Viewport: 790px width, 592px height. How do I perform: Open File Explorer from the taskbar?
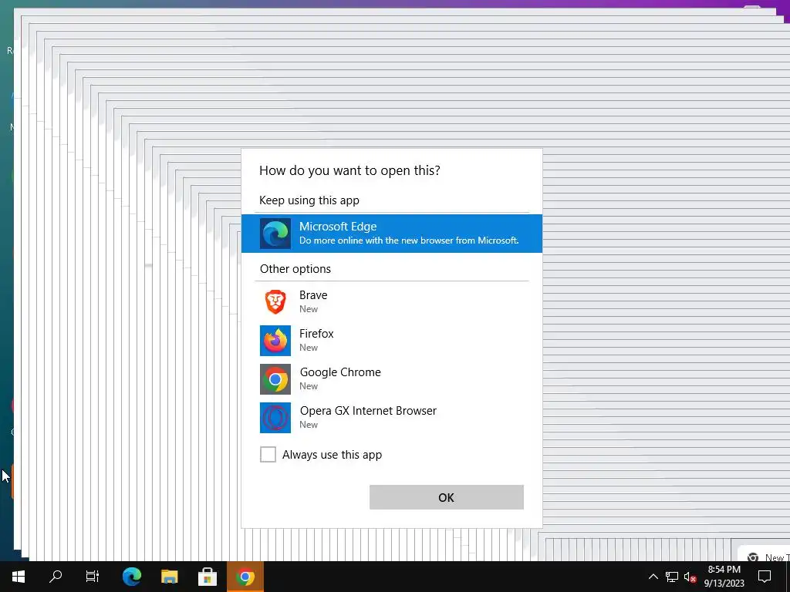[169, 577]
